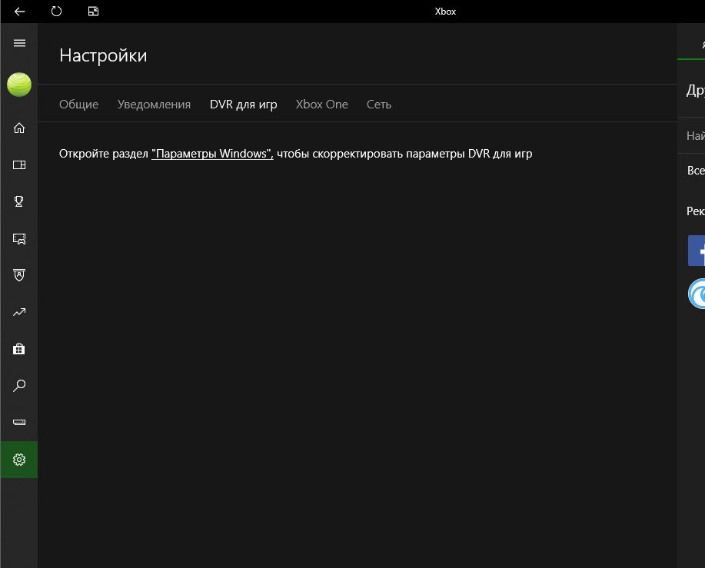The height and width of the screenshot is (568, 705).
Task: Click the blue swirl suggestion icon
Action: 697,294
